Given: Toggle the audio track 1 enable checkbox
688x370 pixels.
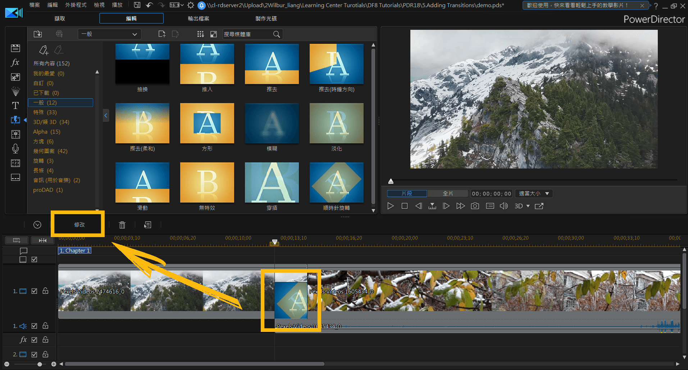Looking at the screenshot, I should [35, 326].
